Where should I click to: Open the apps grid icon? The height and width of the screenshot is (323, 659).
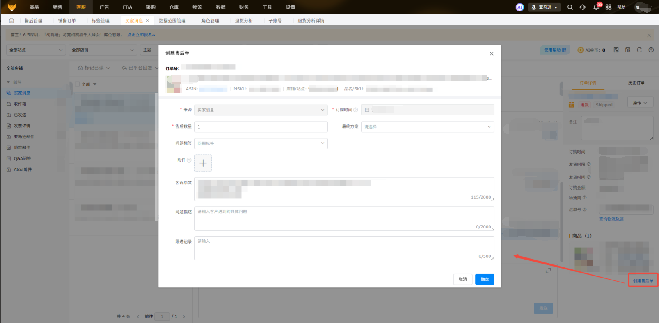point(609,7)
